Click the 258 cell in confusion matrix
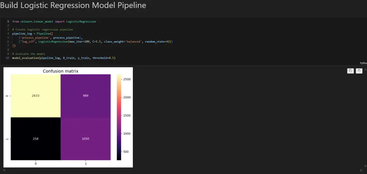This screenshot has height=174, width=367. click(x=36, y=138)
